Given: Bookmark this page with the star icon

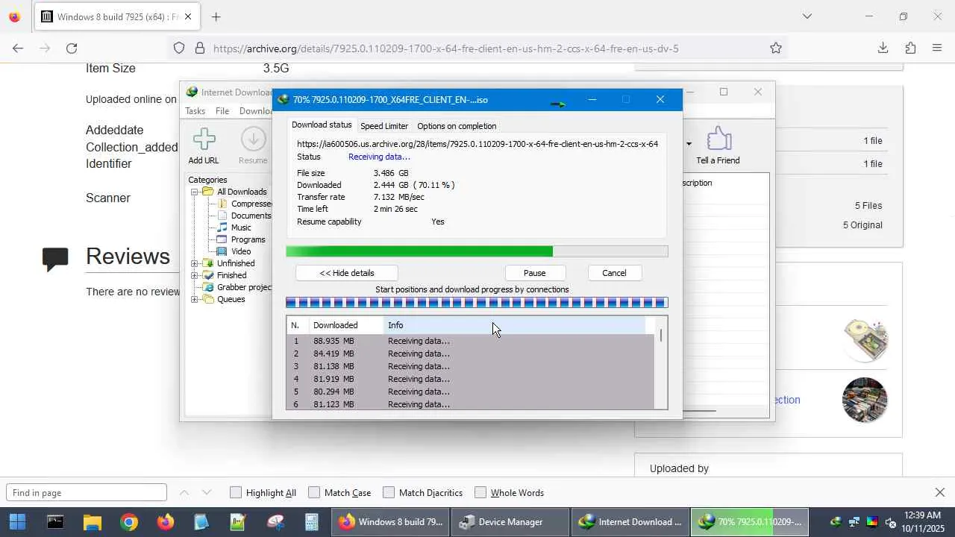Looking at the screenshot, I should click(776, 48).
